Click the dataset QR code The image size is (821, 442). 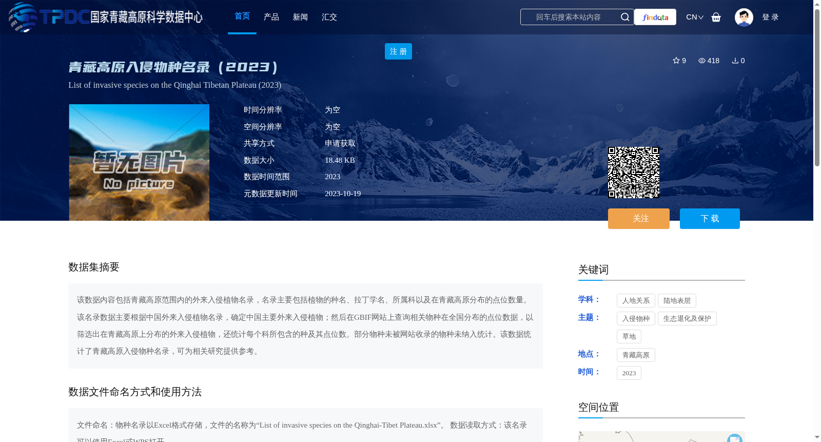(x=634, y=172)
